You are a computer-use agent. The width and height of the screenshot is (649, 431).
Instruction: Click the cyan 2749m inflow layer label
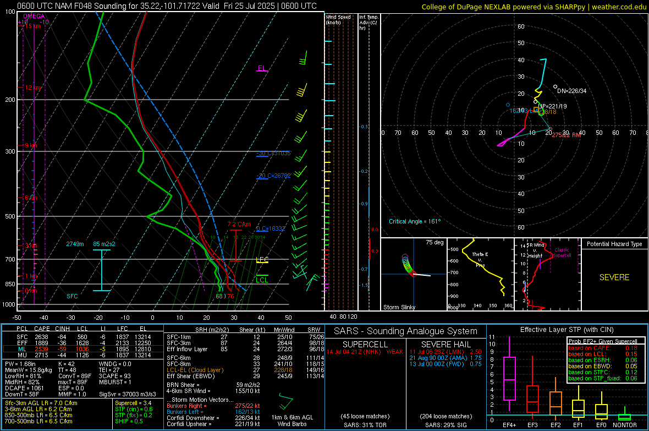click(x=75, y=244)
